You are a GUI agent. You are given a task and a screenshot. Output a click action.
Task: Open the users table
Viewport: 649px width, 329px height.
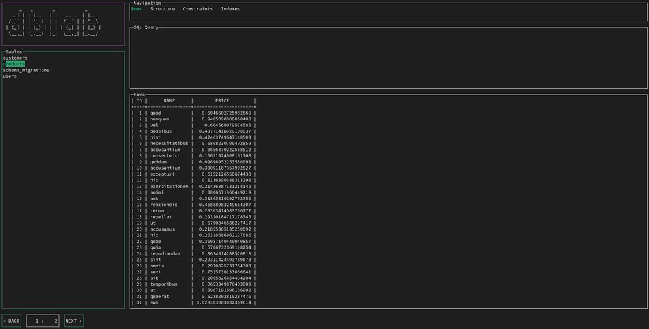[10, 76]
